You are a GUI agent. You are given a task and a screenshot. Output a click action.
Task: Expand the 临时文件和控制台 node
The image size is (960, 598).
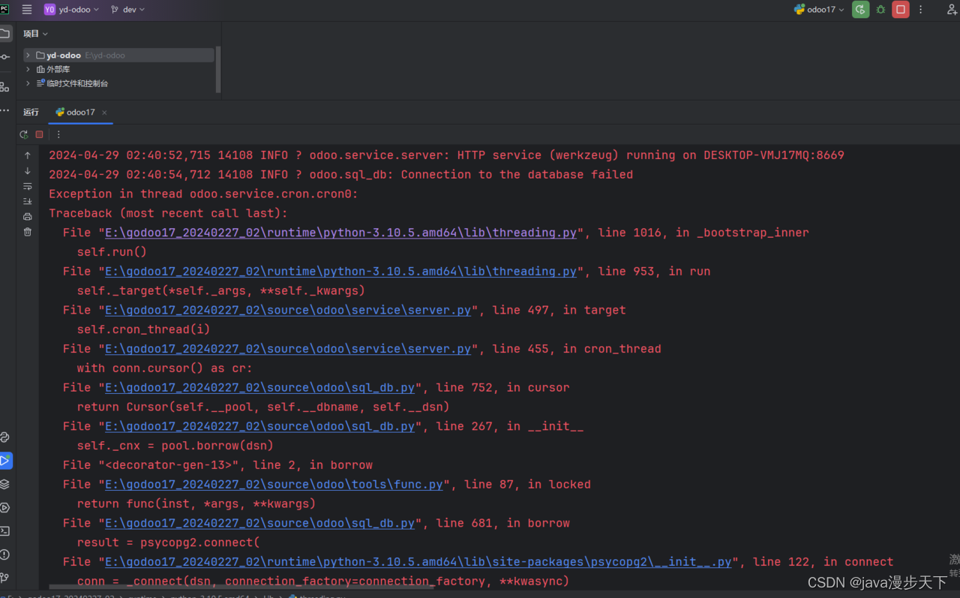pos(28,83)
